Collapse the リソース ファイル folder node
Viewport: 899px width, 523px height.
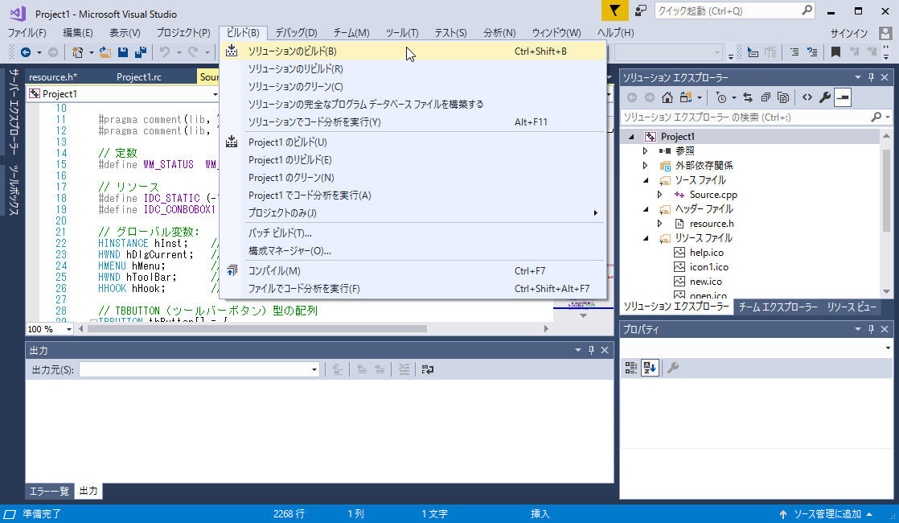647,238
